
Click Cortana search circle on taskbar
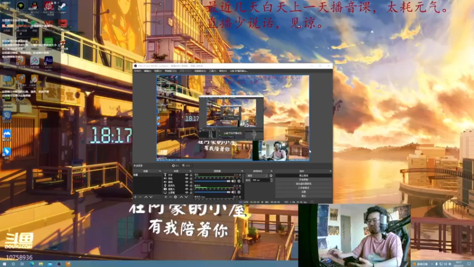13,264
